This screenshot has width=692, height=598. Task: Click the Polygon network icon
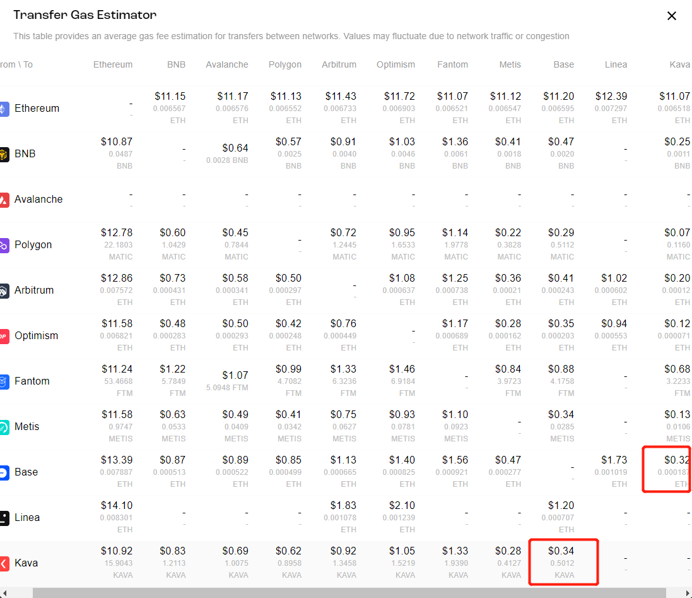(x=4, y=245)
